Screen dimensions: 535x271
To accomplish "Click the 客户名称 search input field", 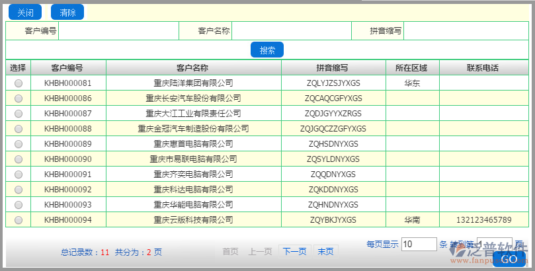I will [x=291, y=30].
